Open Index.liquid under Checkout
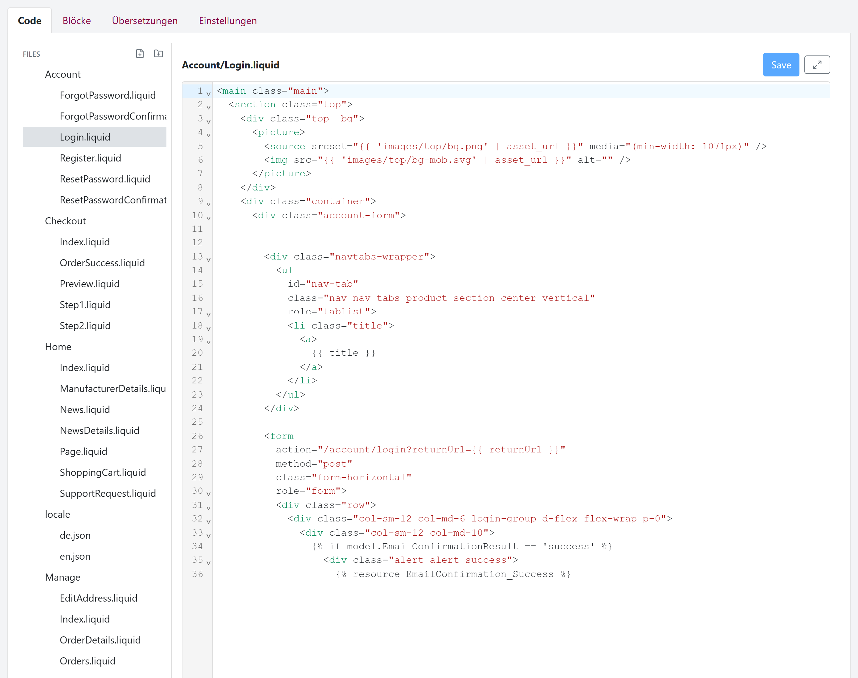This screenshot has width=858, height=678. [x=84, y=242]
